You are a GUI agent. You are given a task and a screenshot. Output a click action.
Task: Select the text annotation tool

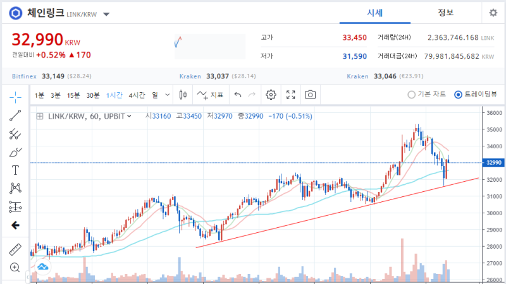pos(15,170)
